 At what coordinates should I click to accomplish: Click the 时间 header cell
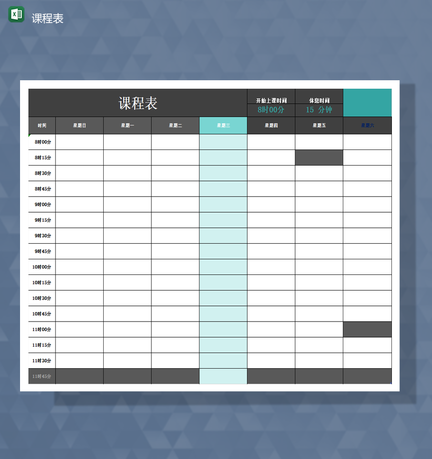41,125
